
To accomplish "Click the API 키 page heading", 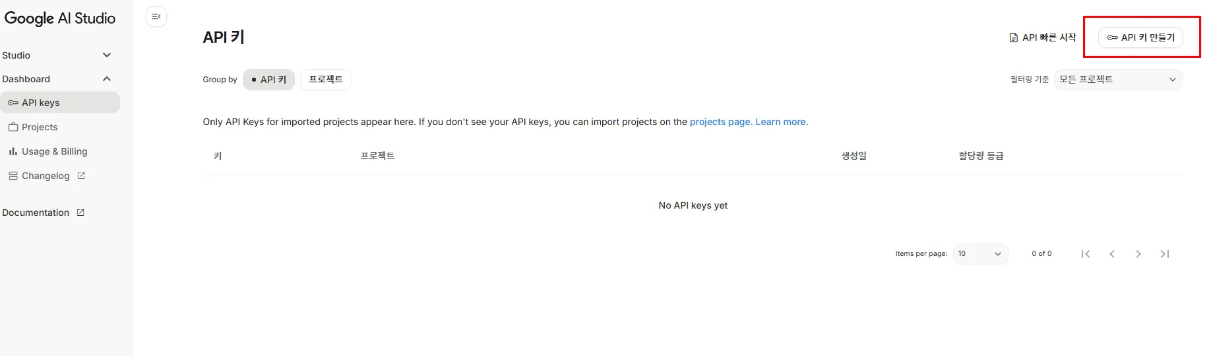I will (224, 38).
